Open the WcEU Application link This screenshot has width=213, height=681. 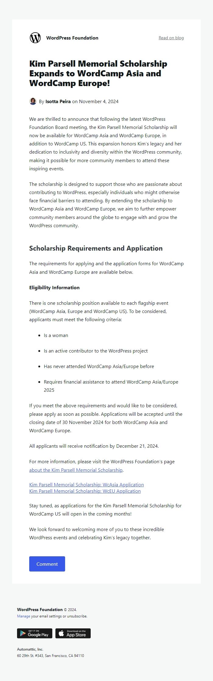pyautogui.click(x=85, y=491)
